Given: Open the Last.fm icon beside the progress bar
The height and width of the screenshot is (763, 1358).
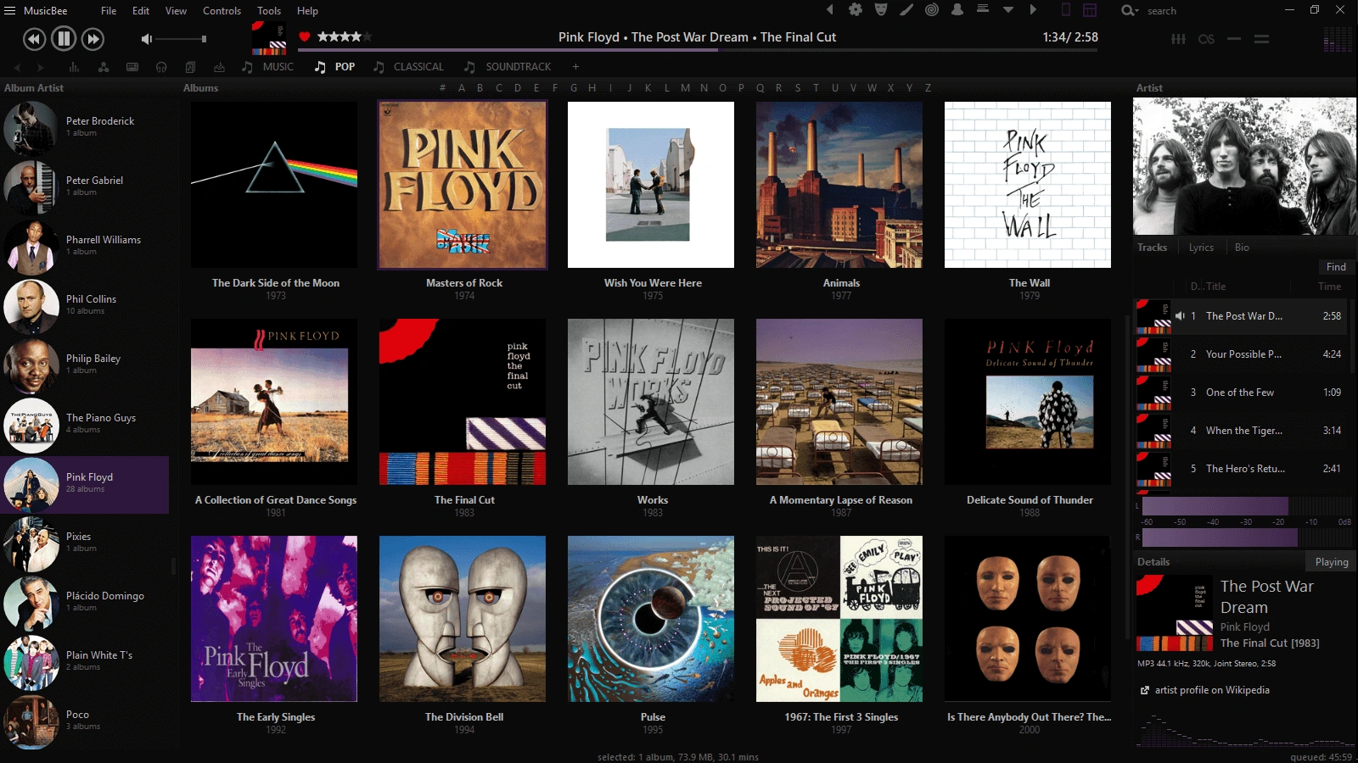Looking at the screenshot, I should 1206,38.
